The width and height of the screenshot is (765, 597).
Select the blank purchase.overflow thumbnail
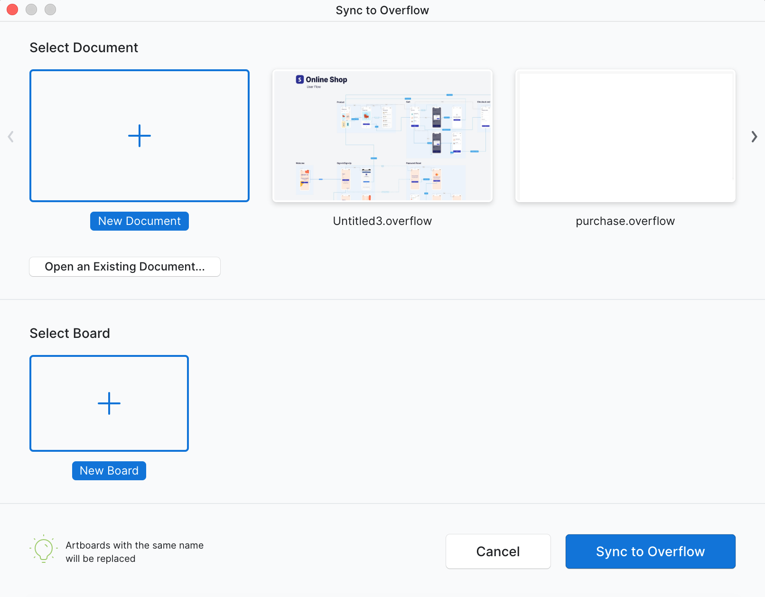625,136
